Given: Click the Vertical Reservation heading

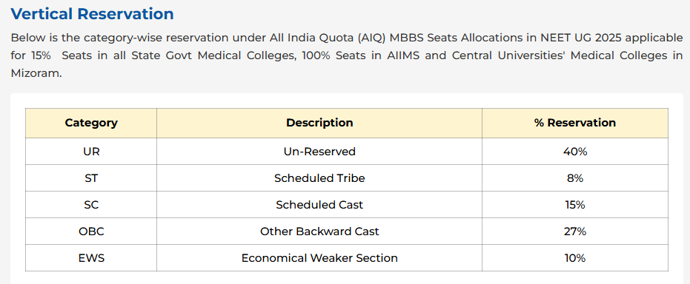Looking at the screenshot, I should (93, 14).
